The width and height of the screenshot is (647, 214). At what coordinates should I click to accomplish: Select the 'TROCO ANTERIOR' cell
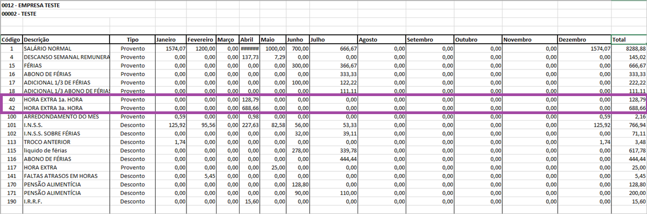(66, 142)
